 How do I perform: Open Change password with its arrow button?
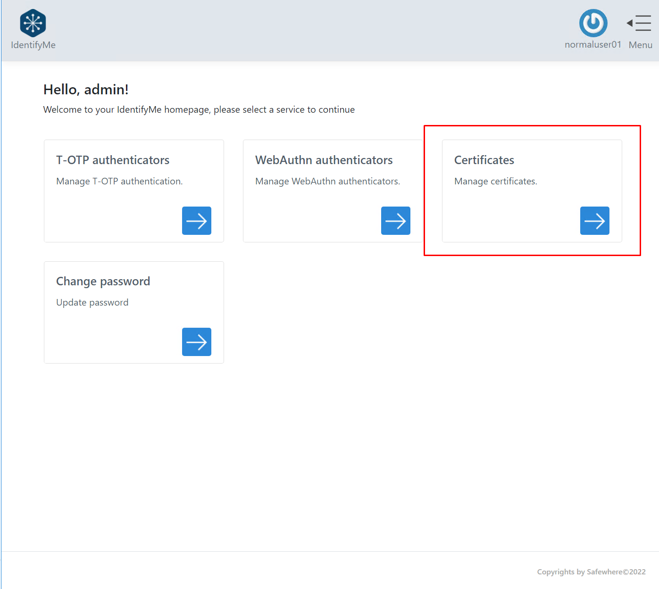(x=196, y=342)
